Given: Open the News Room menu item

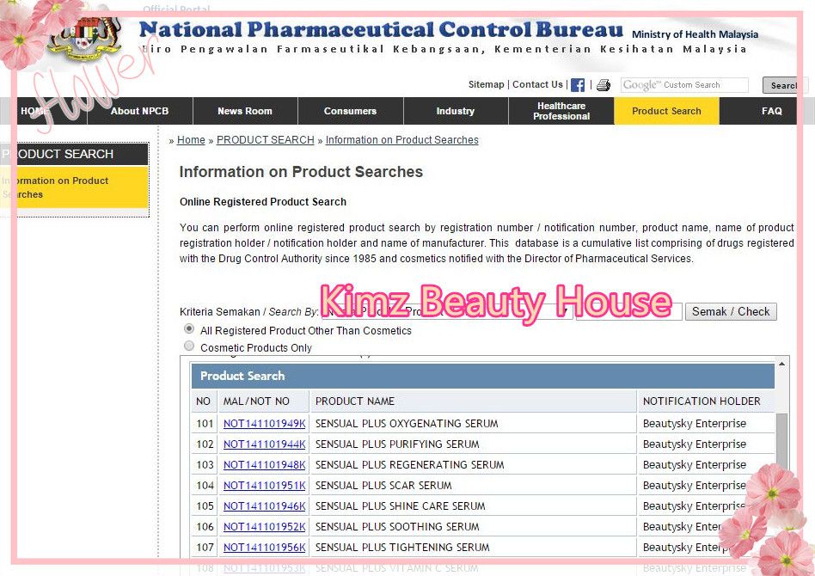Looking at the screenshot, I should click(x=244, y=111).
